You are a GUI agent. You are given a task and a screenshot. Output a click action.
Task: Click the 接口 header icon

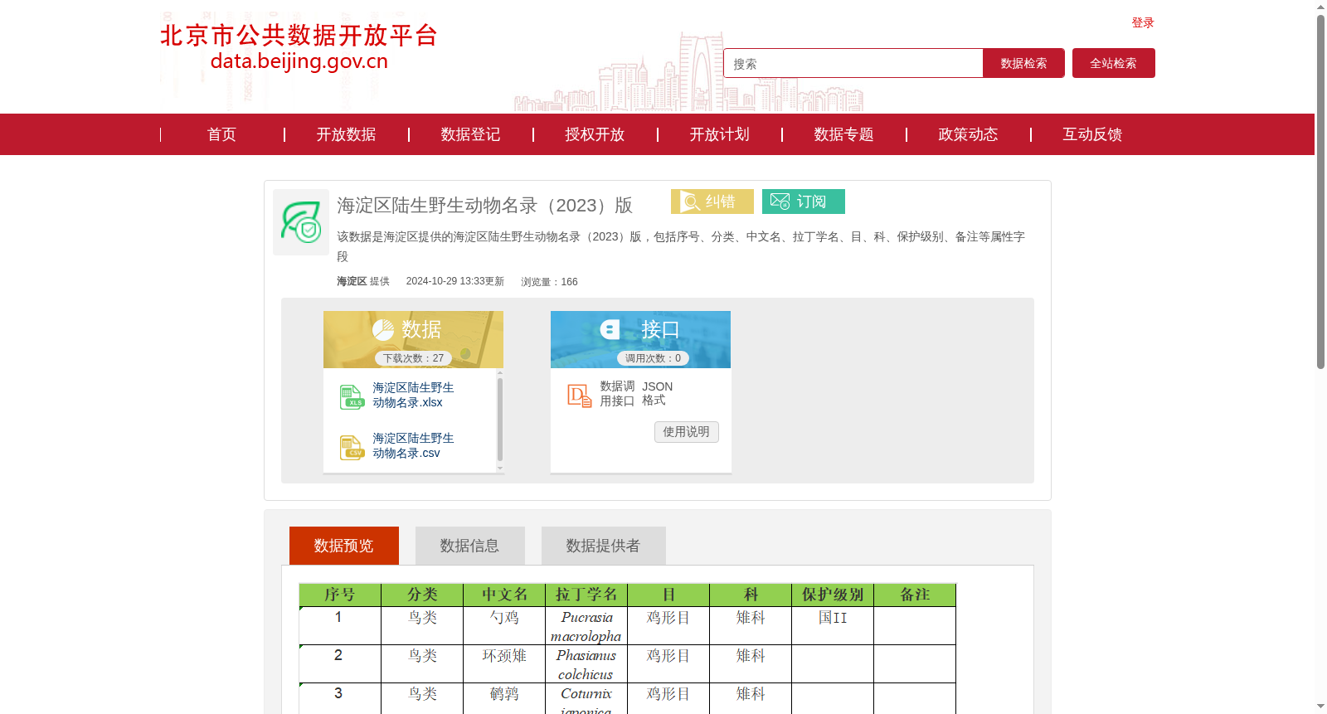(x=610, y=329)
